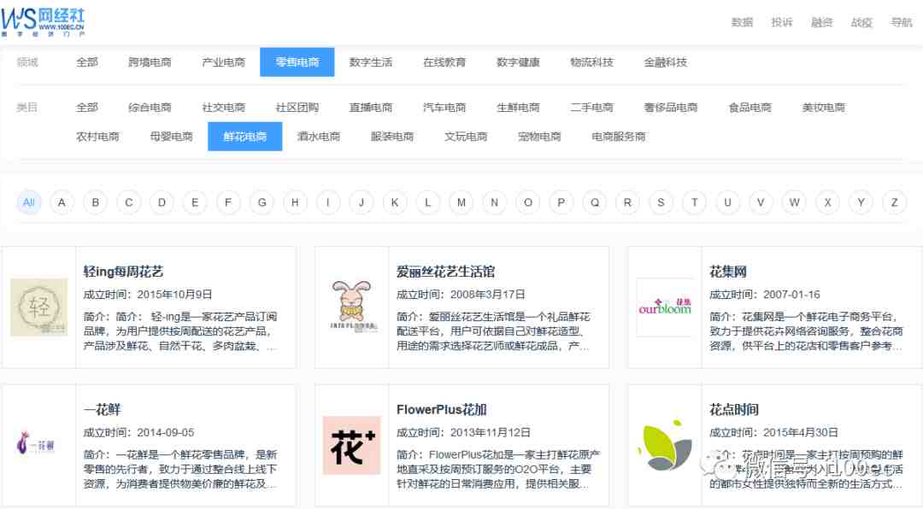This screenshot has width=923, height=509.
Task: Click the date 2015年10月9日
Action: click(x=175, y=295)
